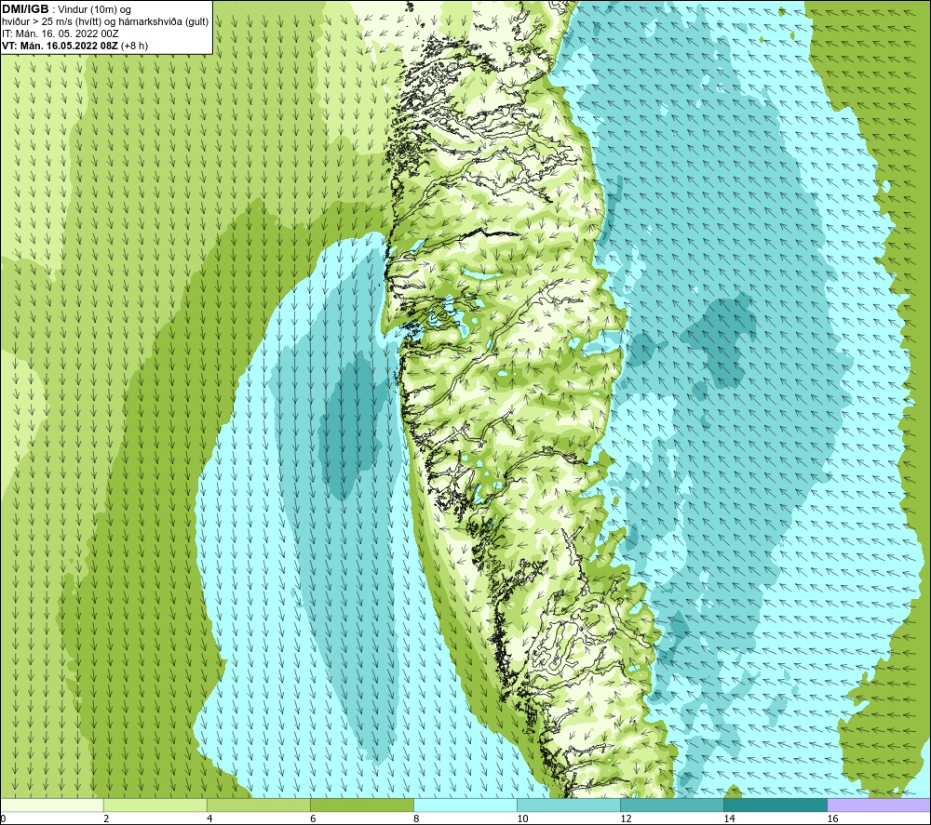Select the 14–16 m/s dark teal swatch
This screenshot has height=825, width=931.
point(775,805)
